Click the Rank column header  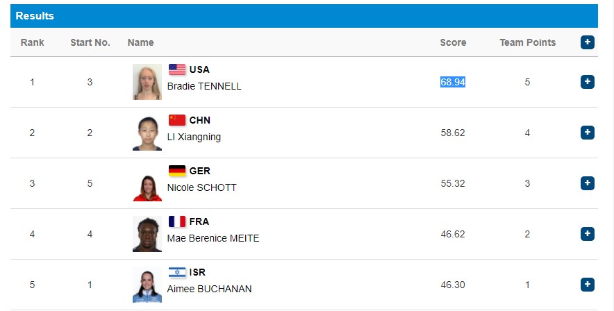(x=32, y=42)
